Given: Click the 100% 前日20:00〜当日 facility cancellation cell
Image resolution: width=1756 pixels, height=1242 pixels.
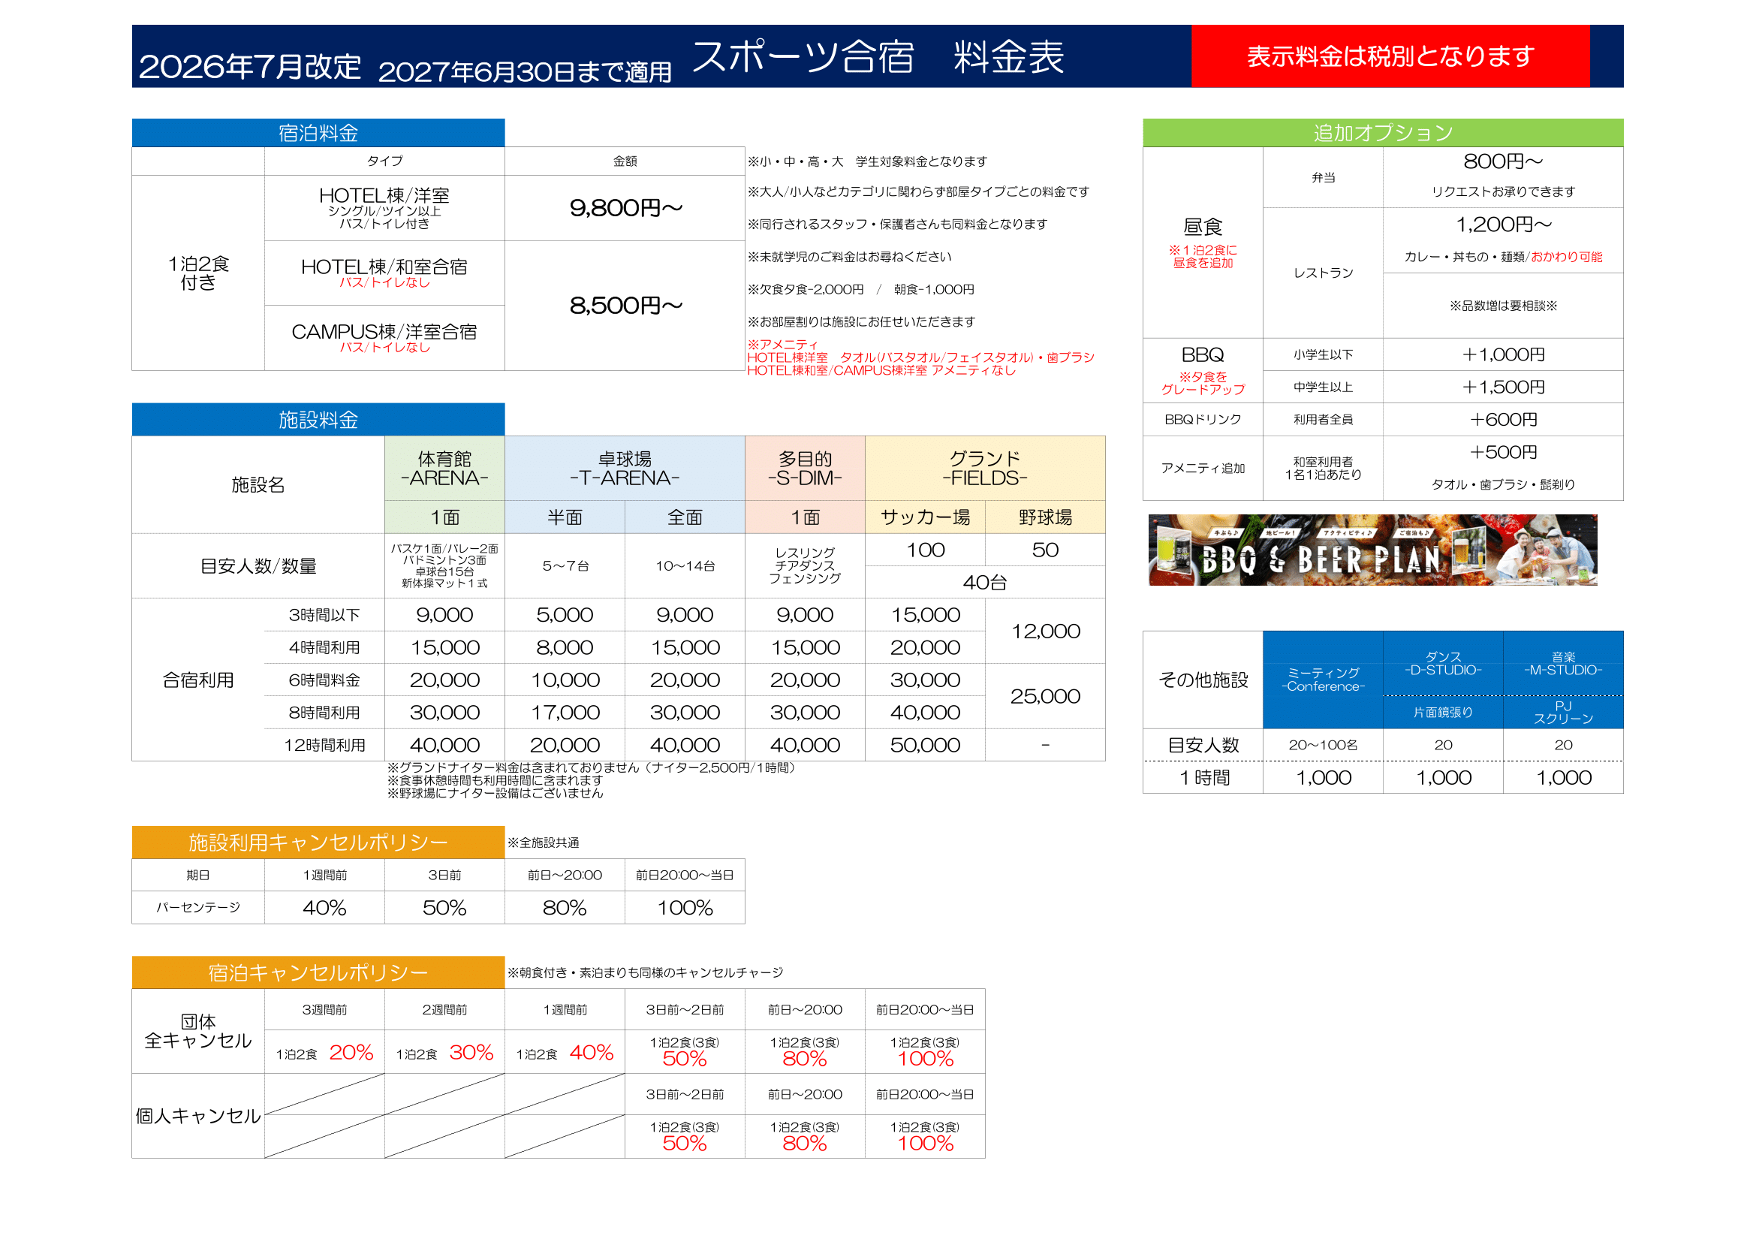Looking at the screenshot, I should pos(685,907).
